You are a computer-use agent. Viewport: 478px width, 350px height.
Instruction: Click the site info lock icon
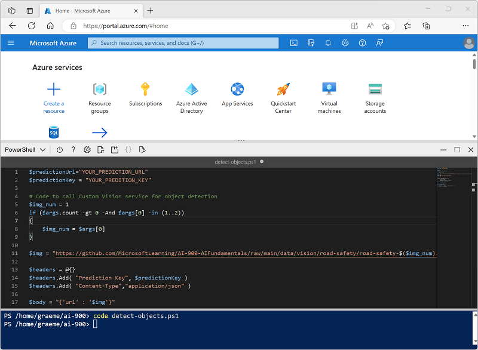point(73,26)
